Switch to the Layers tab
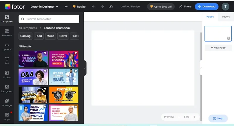234x126 pixels. pos(226,17)
